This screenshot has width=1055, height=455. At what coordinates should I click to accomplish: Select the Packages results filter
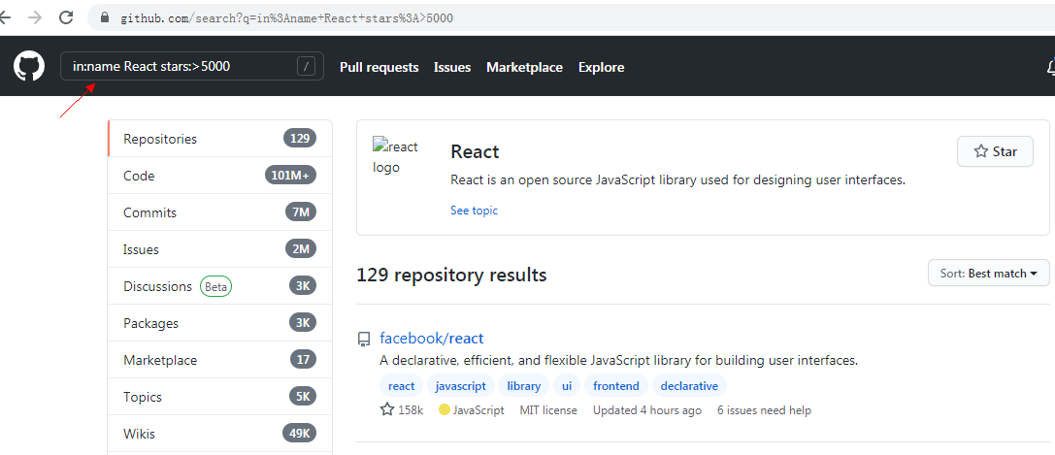pos(219,323)
